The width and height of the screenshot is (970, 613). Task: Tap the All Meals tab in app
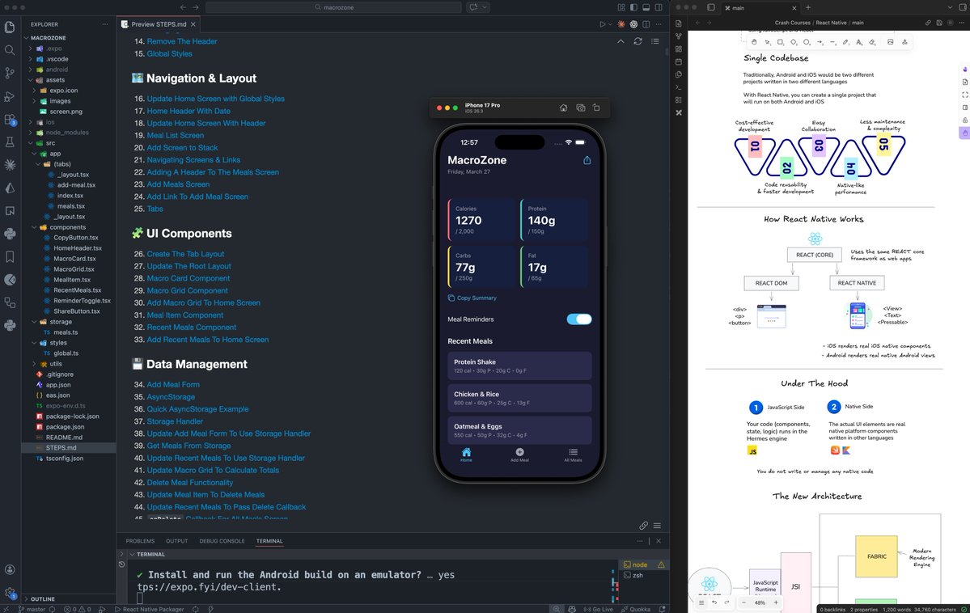[x=573, y=455]
